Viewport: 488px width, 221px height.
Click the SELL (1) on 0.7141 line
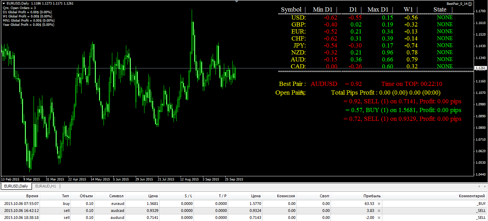coord(403,101)
